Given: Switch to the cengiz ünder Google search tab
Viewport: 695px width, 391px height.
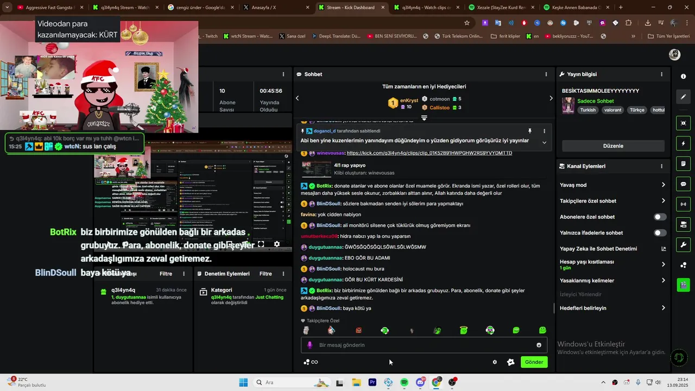Looking at the screenshot, I should [x=200, y=8].
